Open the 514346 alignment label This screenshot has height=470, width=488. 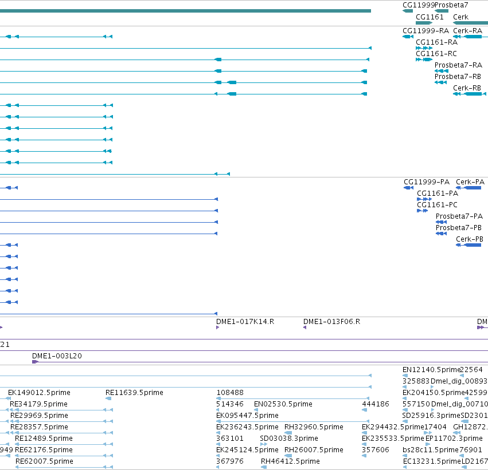click(x=230, y=404)
